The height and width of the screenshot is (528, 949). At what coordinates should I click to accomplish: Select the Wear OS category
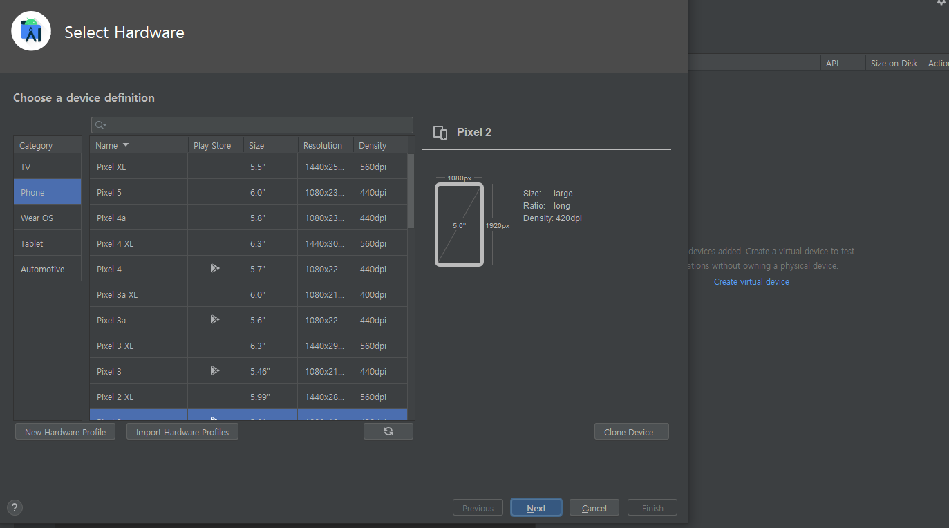coord(48,218)
